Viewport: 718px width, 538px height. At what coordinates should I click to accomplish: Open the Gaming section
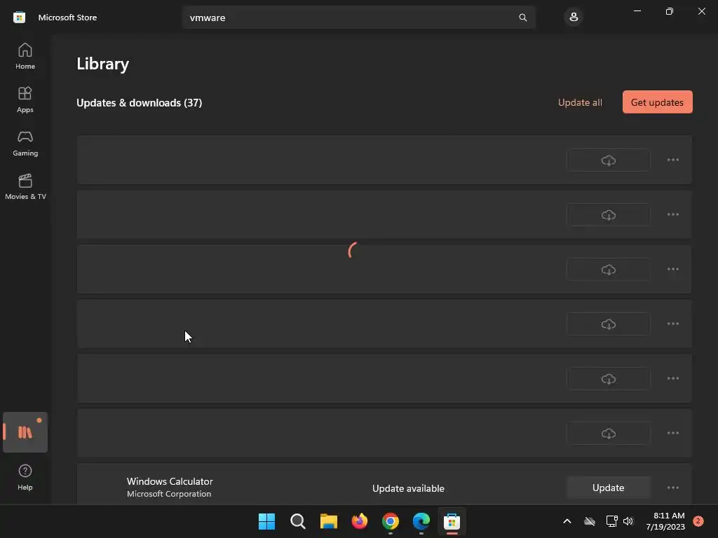(x=25, y=143)
